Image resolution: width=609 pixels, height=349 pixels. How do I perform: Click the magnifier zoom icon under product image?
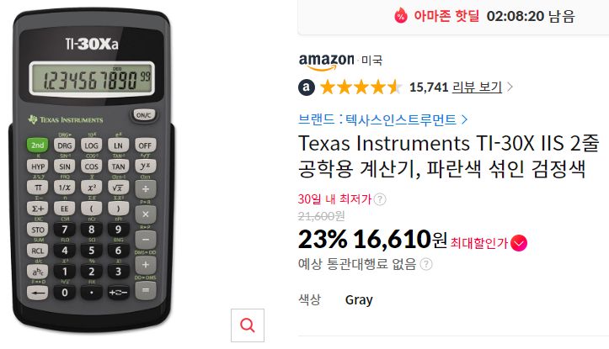248,325
